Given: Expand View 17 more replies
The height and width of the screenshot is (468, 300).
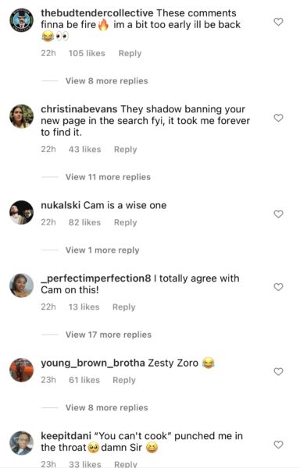Looking at the screenshot, I should click(x=109, y=335).
